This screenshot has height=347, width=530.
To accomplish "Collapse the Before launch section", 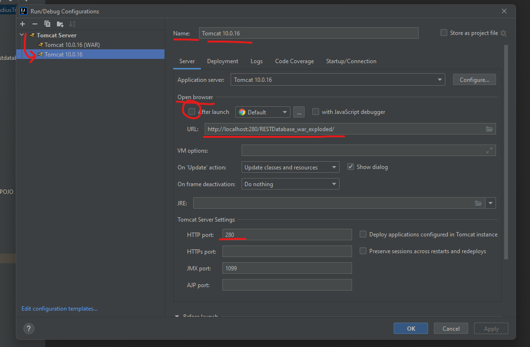I will (x=177, y=316).
